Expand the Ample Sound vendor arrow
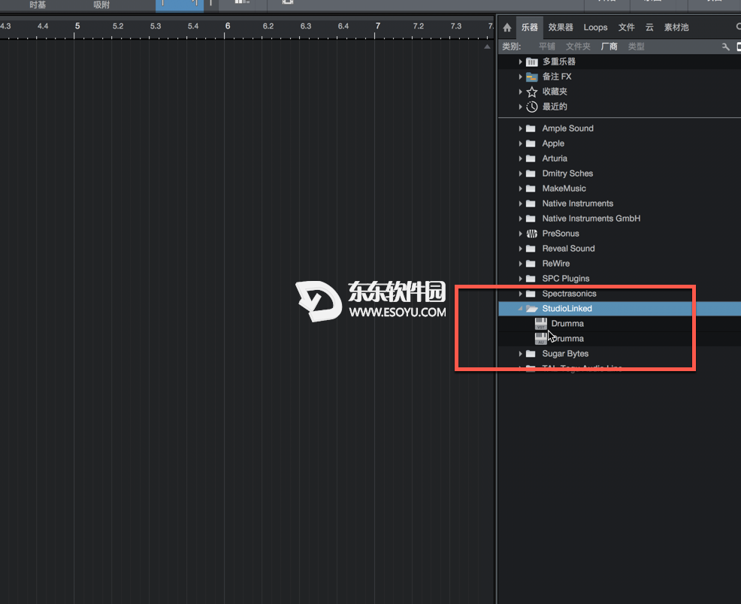Screen dimensions: 741x604 (x=520, y=128)
